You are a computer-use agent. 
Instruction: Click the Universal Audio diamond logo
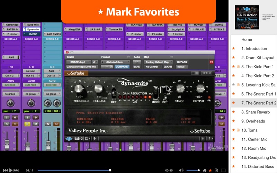69,139
